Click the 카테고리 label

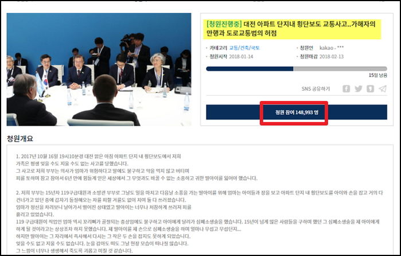pyautogui.click(x=218, y=48)
